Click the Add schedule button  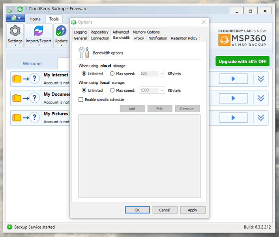132,109
